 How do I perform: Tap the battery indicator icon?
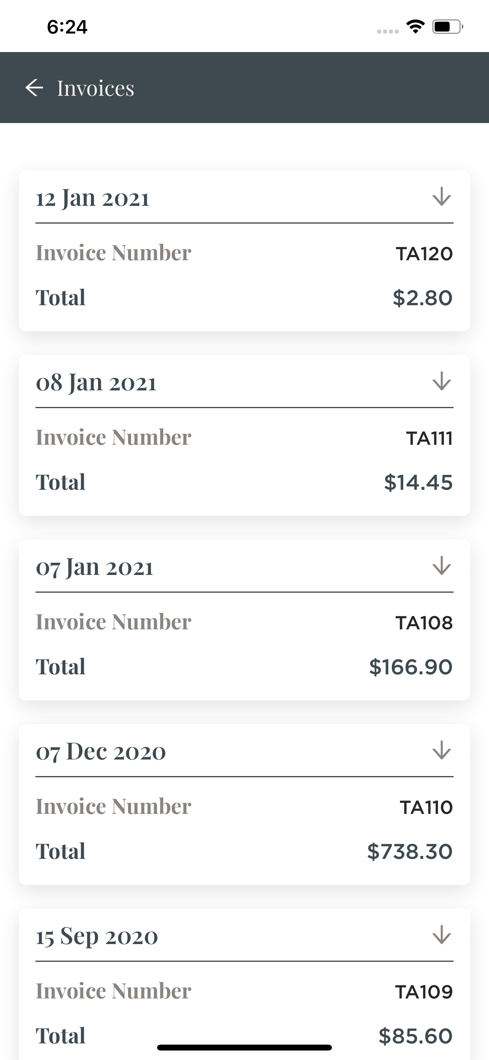click(448, 27)
